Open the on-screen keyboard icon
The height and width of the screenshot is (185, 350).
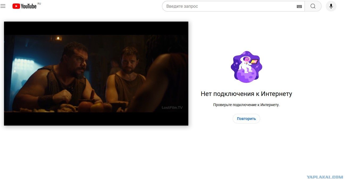point(299,6)
